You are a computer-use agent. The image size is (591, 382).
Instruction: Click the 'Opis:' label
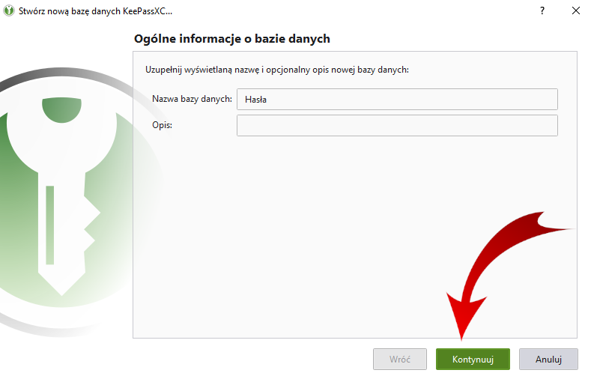(162, 125)
